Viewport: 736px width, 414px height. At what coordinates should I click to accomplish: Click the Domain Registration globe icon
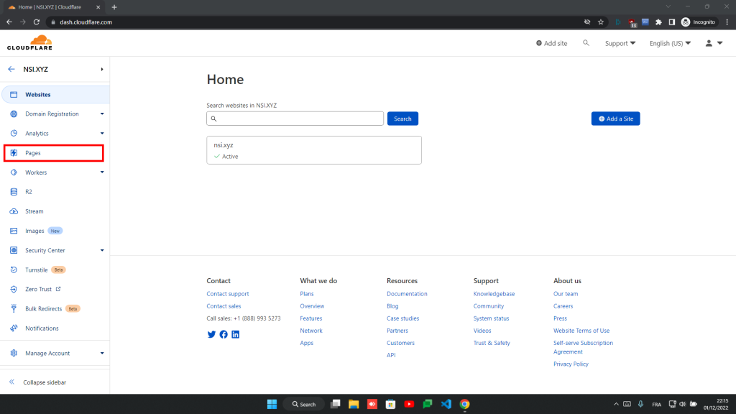(x=14, y=114)
